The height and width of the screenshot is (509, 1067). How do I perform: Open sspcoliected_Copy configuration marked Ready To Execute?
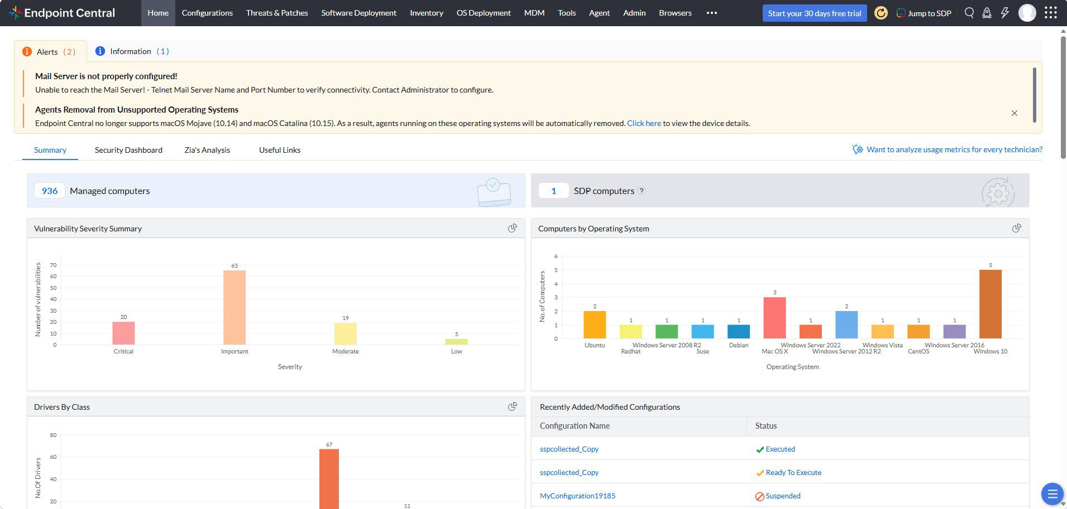click(569, 472)
